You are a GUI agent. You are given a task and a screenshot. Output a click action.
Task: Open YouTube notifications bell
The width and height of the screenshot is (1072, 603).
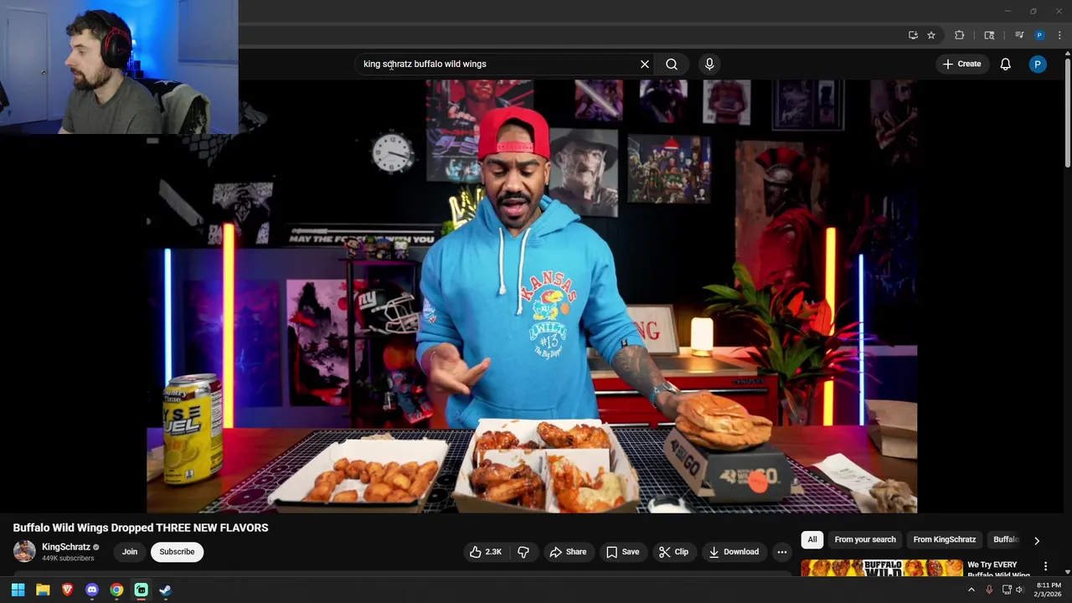click(x=1006, y=64)
